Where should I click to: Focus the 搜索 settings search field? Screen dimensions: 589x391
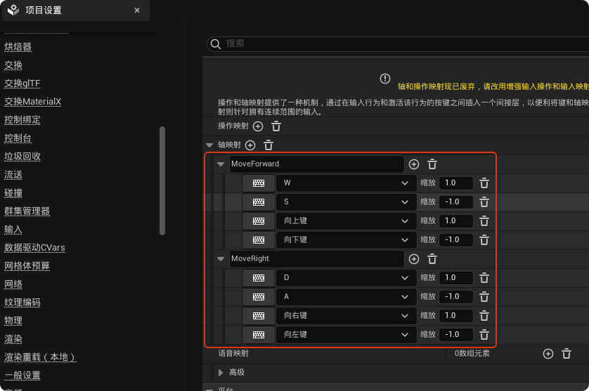[399, 44]
